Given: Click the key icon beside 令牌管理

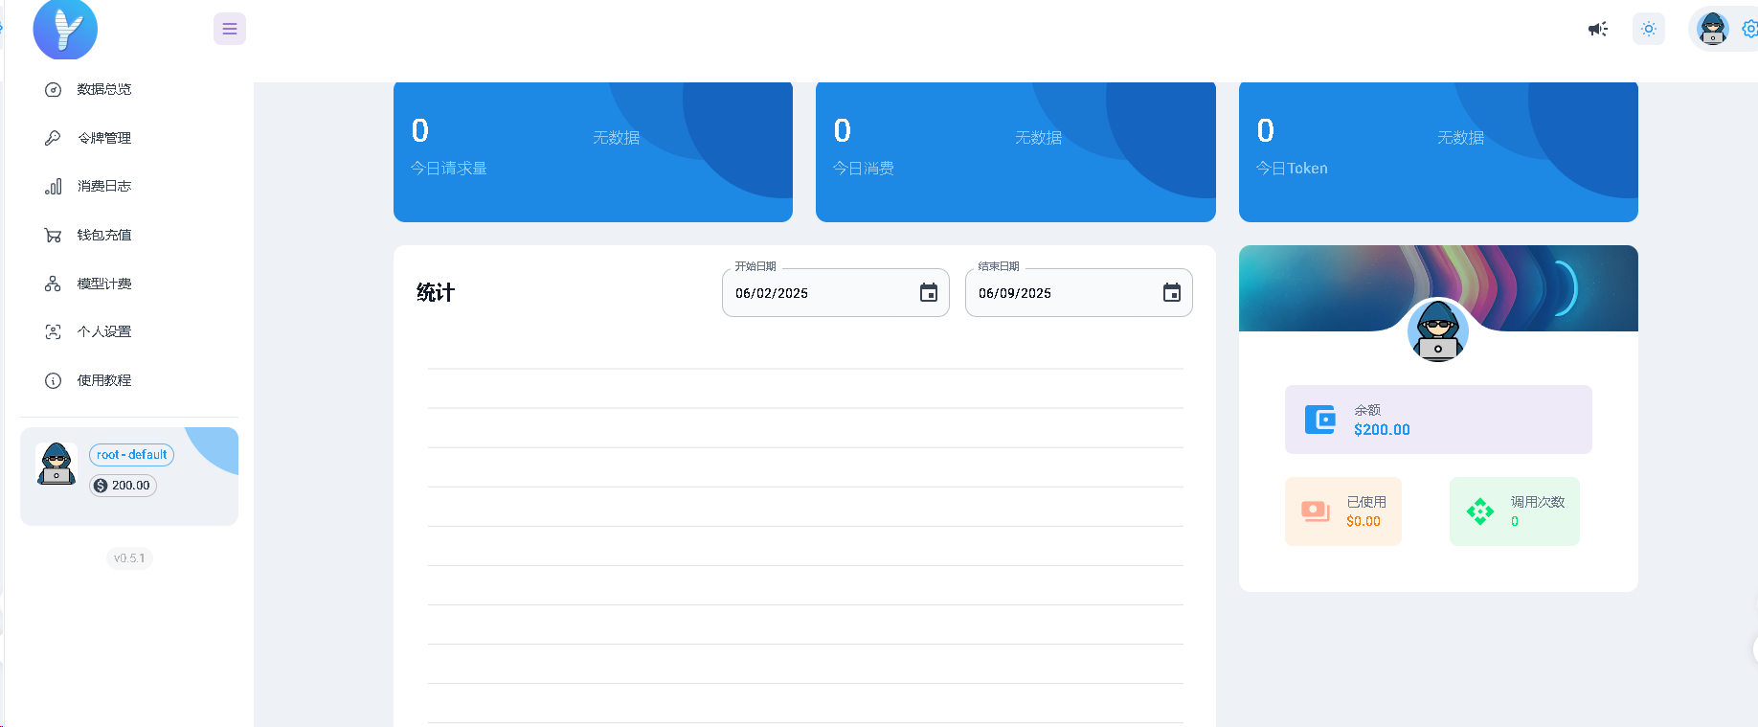Looking at the screenshot, I should tap(54, 138).
